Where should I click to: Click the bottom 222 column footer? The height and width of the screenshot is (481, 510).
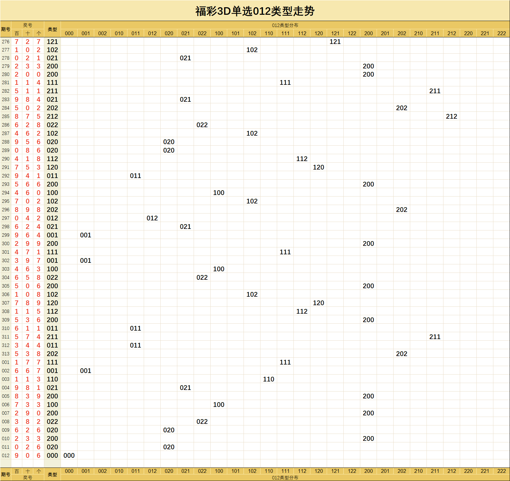502,471
